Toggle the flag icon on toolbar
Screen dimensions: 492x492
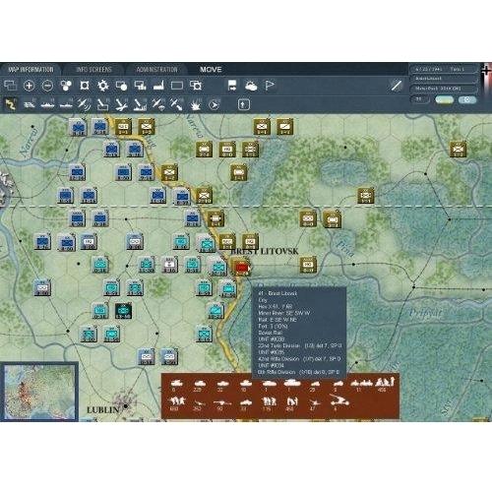(x=270, y=86)
